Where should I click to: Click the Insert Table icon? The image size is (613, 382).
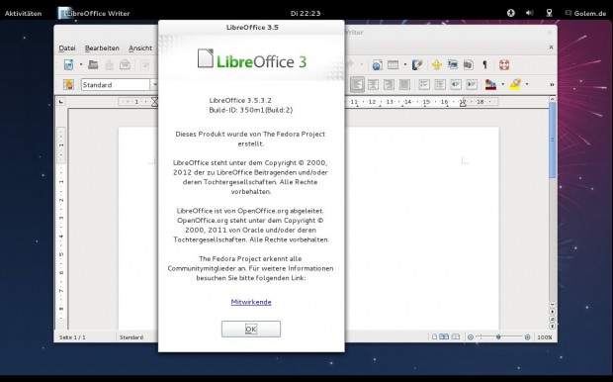[393, 65]
